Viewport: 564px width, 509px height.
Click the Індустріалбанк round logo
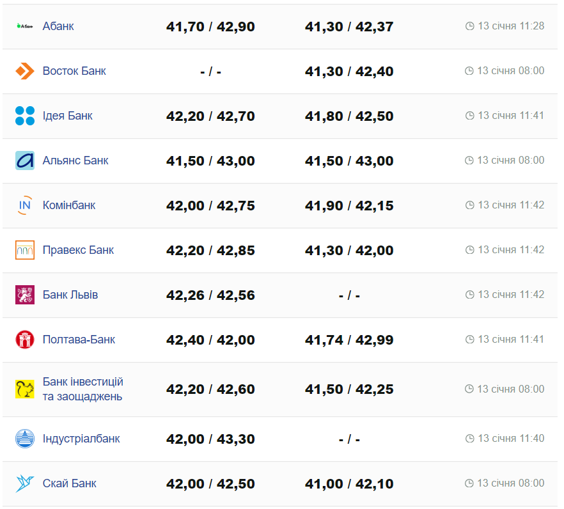[25, 439]
